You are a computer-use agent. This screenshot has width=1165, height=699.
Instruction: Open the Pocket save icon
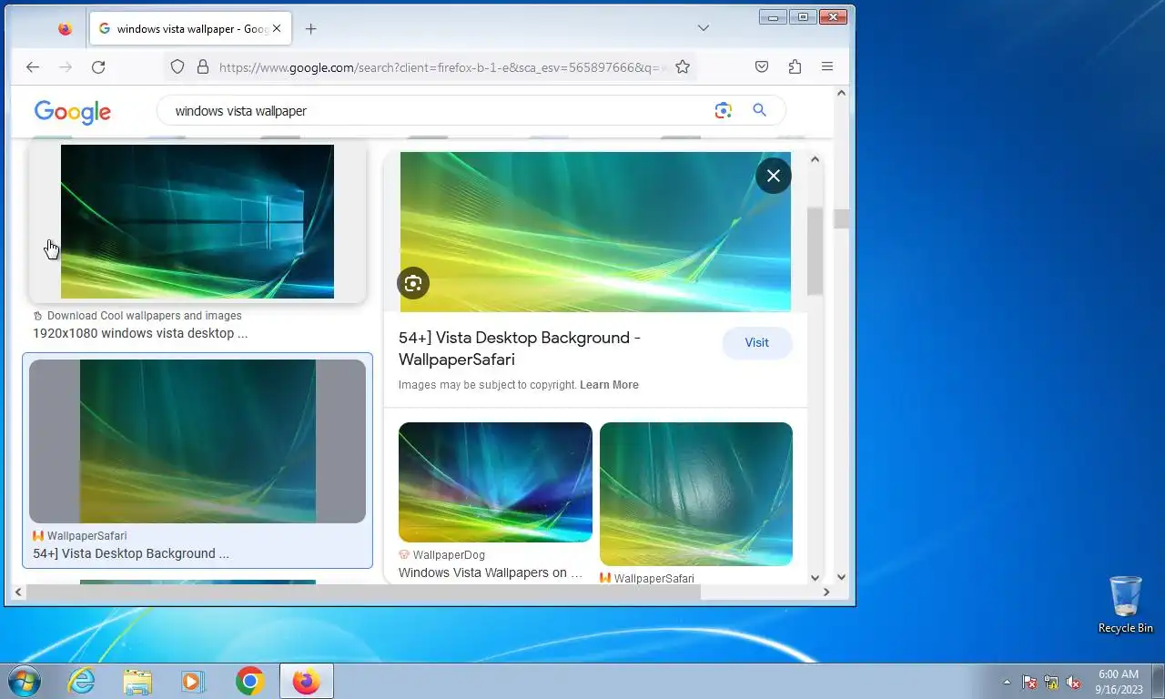click(762, 66)
